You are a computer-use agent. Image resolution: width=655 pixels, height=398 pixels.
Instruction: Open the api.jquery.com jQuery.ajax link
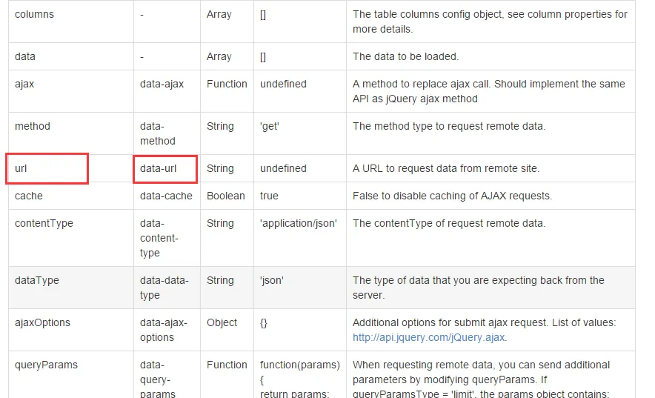pos(429,337)
